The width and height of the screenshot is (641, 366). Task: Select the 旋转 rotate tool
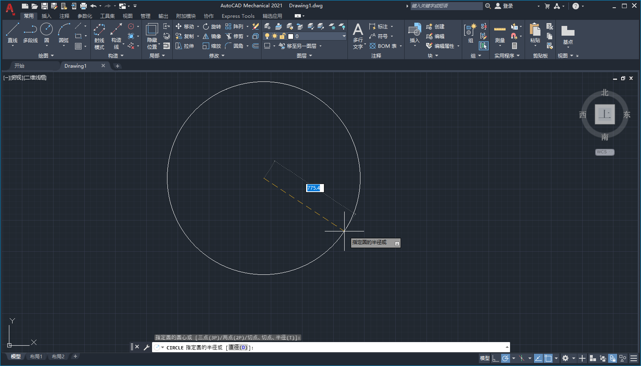pyautogui.click(x=212, y=26)
